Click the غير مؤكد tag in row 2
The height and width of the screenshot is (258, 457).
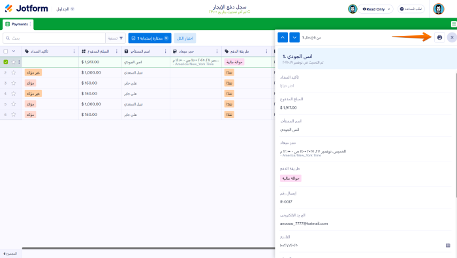pos(33,72)
